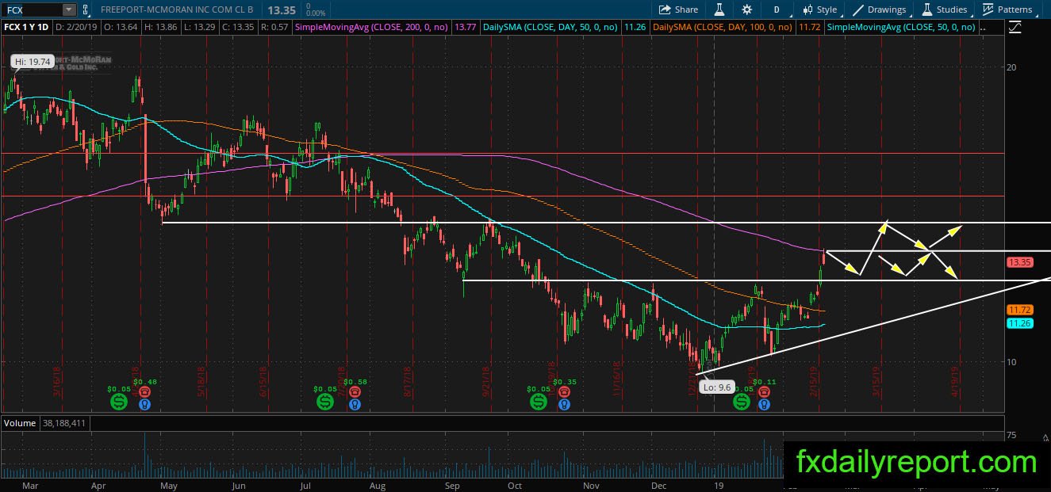Image resolution: width=1051 pixels, height=492 pixels.
Task: Click the Share button
Action: 678,10
